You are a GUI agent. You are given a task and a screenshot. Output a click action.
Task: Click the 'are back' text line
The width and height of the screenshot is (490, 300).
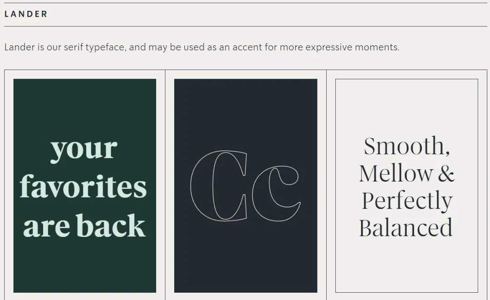84,226
